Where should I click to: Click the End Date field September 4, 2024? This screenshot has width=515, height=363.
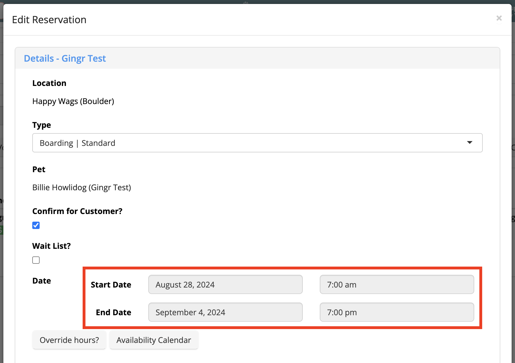225,312
